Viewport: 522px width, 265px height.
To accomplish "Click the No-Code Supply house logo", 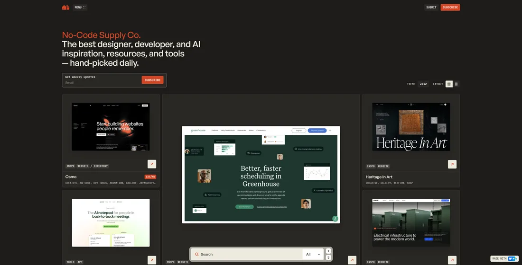I will pyautogui.click(x=65, y=7).
